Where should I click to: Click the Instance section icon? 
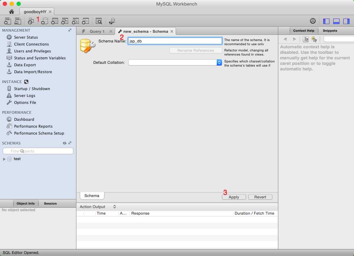coord(26,82)
